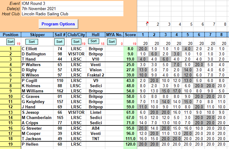This screenshot has height=149, width=229.
Task: Select the Score column header
Action: [x=130, y=35]
